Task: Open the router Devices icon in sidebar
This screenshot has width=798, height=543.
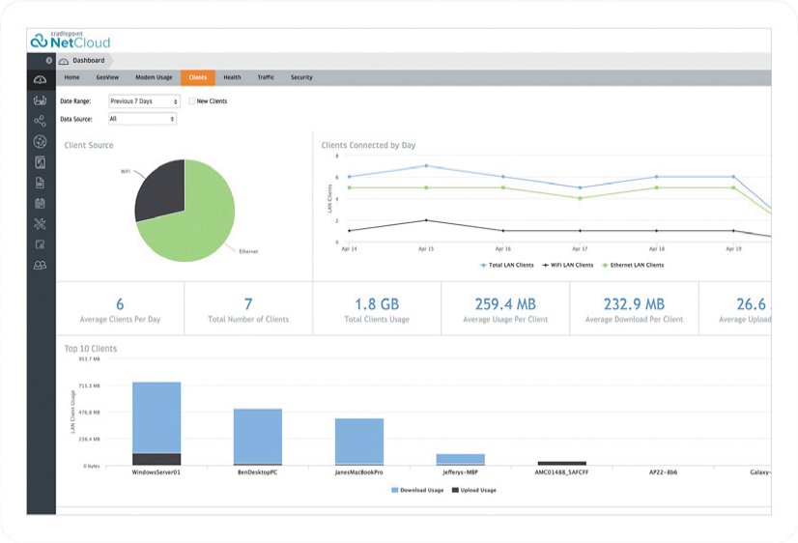Action: click(x=40, y=100)
